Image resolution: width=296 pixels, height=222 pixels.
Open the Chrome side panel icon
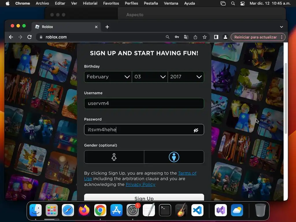216,37
